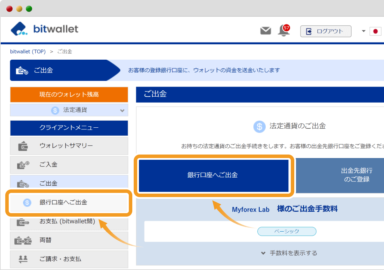Click 法定通貨のご出金 heading text
This screenshot has height=270, width=384.
297,126
